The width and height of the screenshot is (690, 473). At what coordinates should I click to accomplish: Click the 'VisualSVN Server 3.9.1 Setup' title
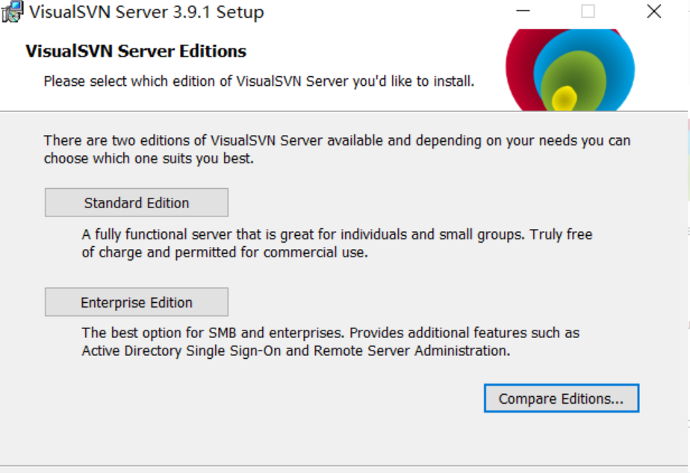[x=146, y=12]
